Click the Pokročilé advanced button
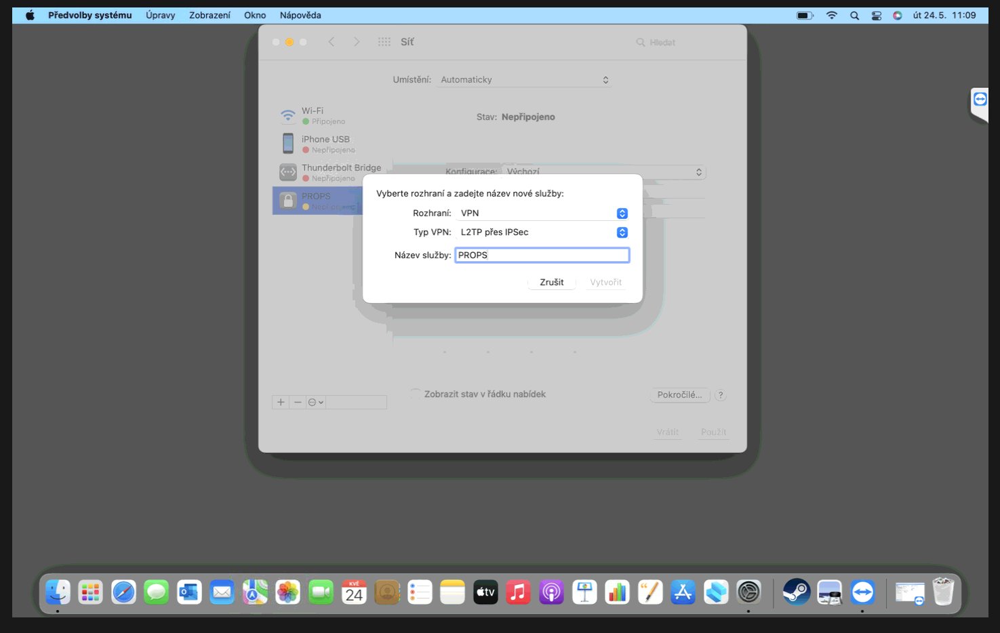This screenshot has height=633, width=1000. [679, 395]
